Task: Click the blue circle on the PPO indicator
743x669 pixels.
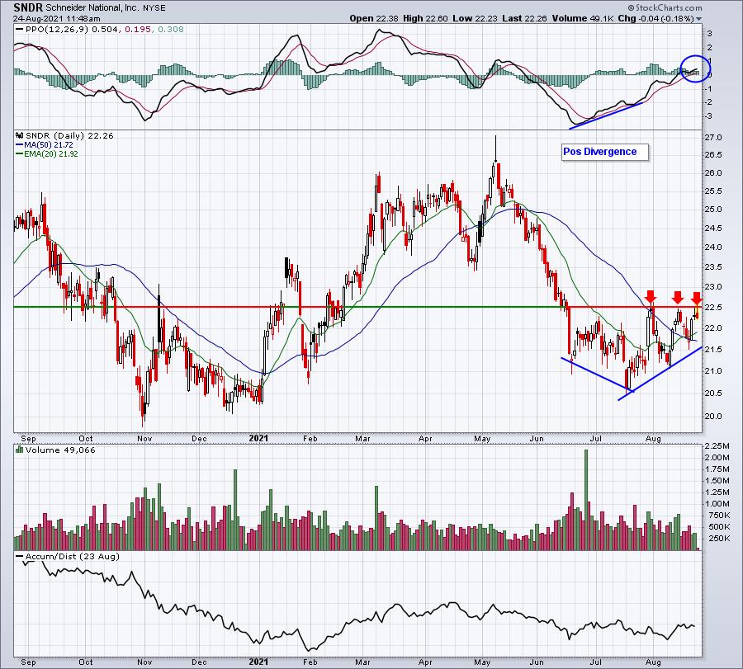Action: pos(695,68)
